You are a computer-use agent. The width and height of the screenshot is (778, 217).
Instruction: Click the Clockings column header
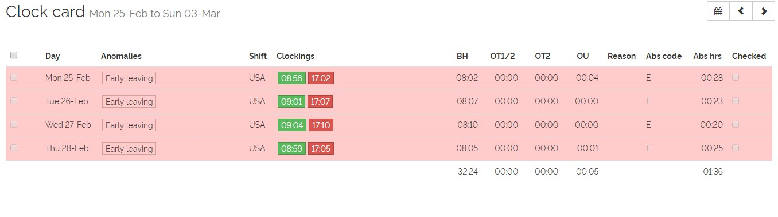pyautogui.click(x=295, y=56)
